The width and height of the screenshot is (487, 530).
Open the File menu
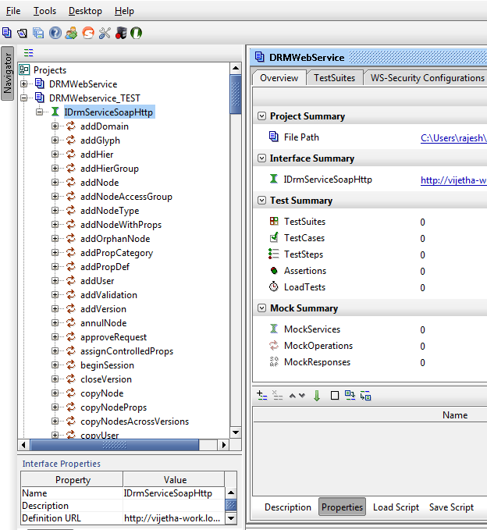pos(13,11)
